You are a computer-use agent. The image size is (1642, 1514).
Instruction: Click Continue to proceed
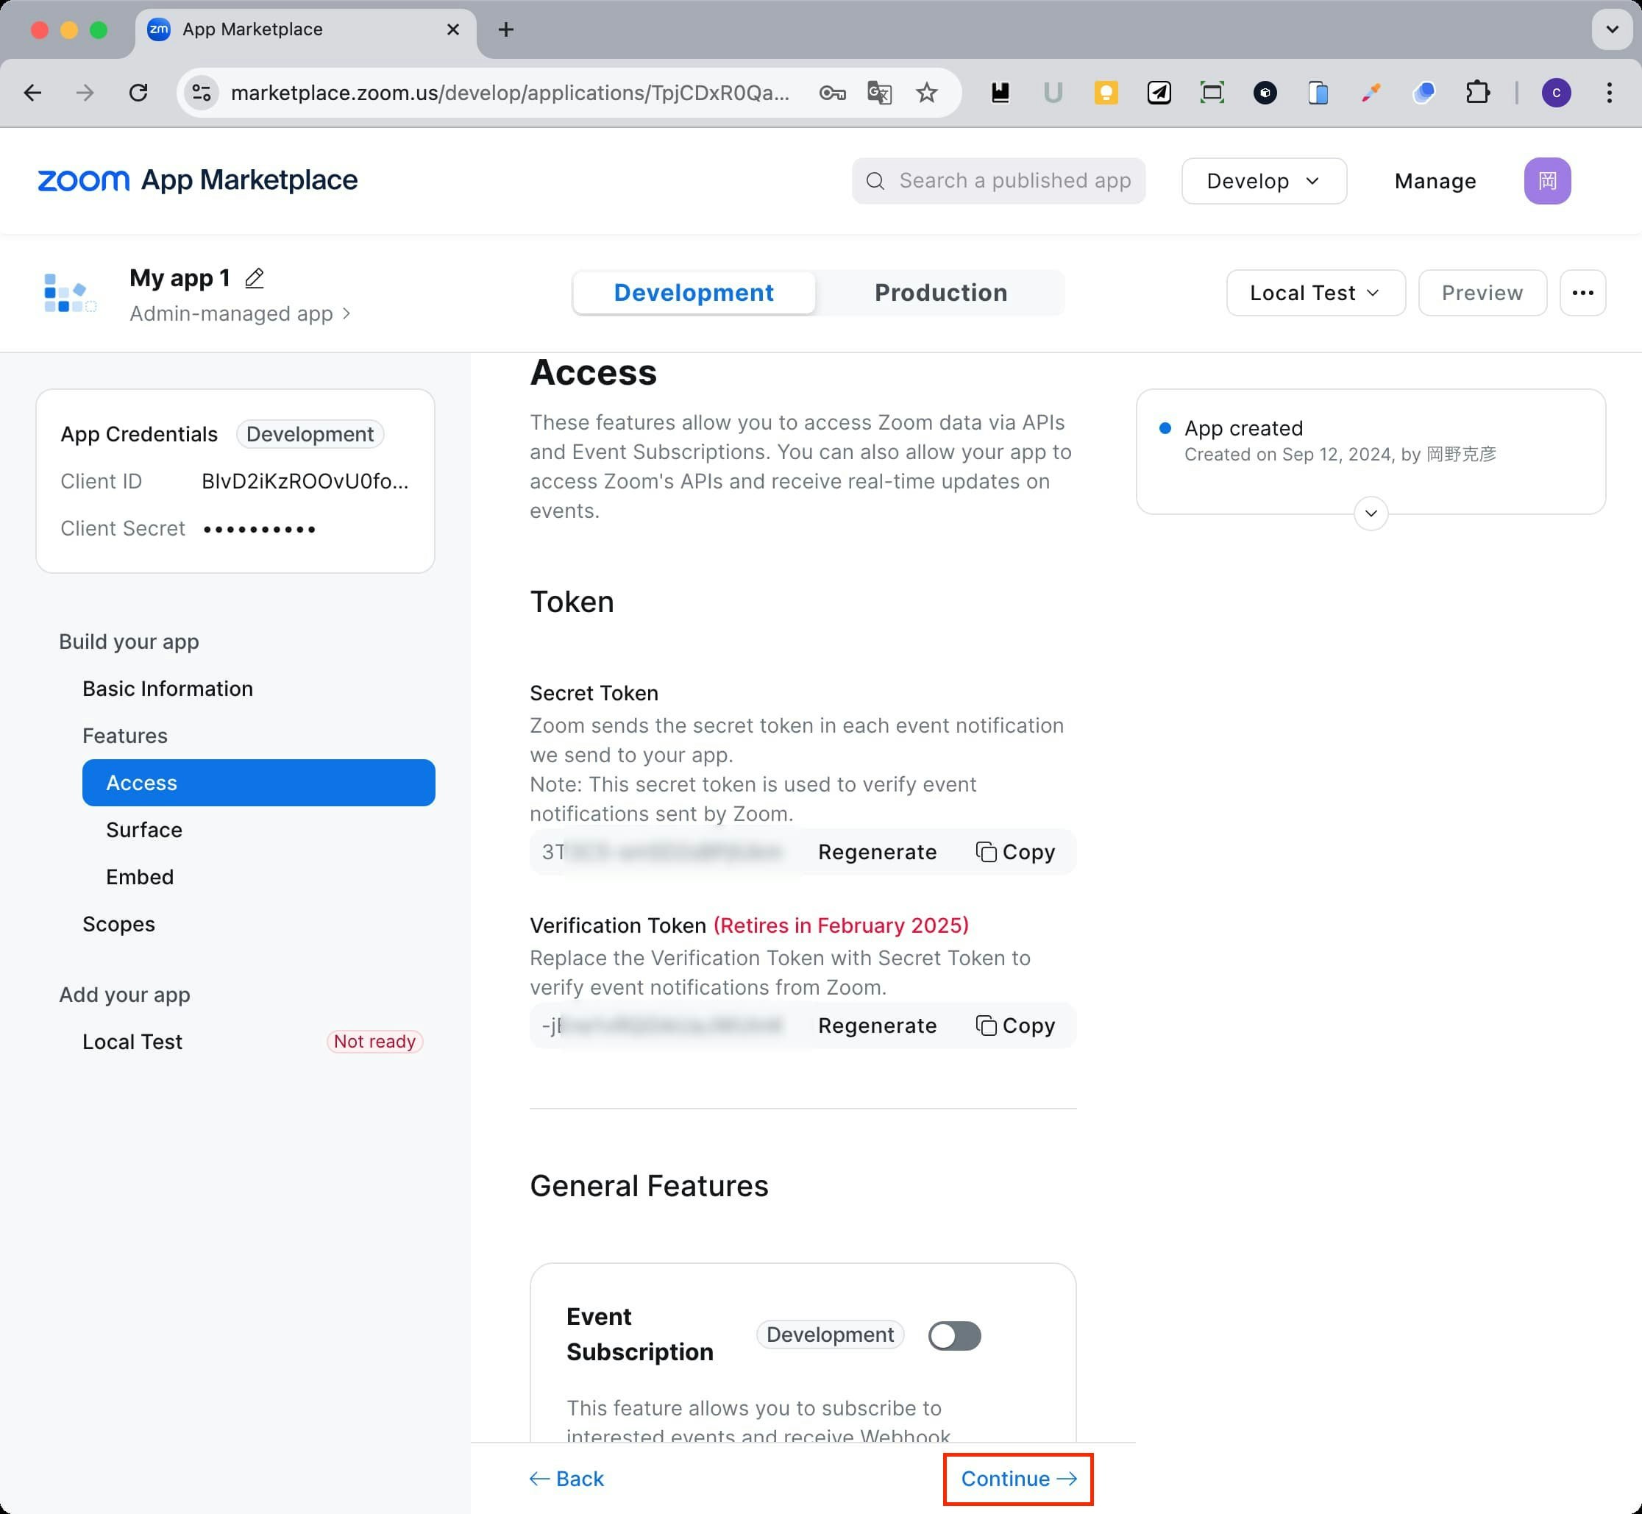(x=1017, y=1479)
